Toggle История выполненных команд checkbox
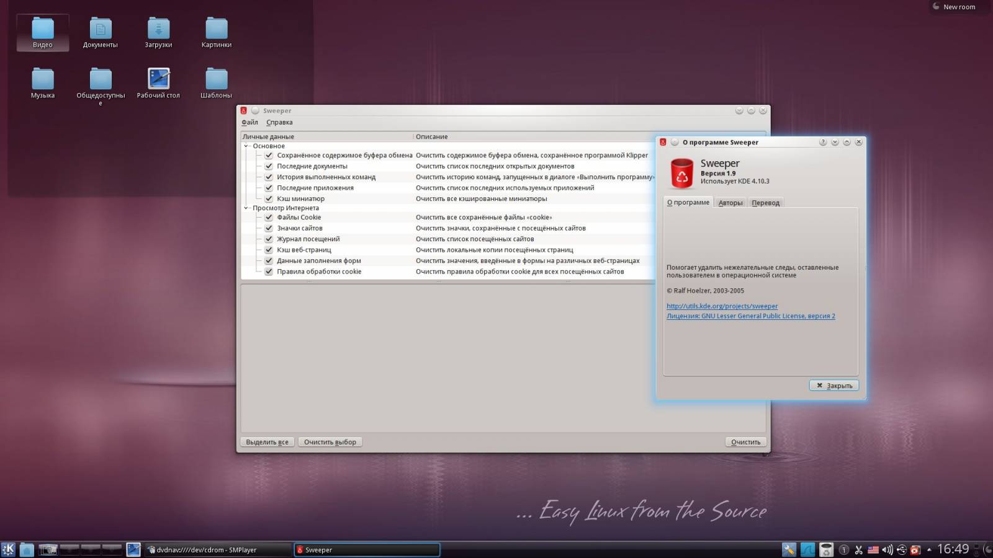Screen dimensions: 993x558 tap(269, 177)
